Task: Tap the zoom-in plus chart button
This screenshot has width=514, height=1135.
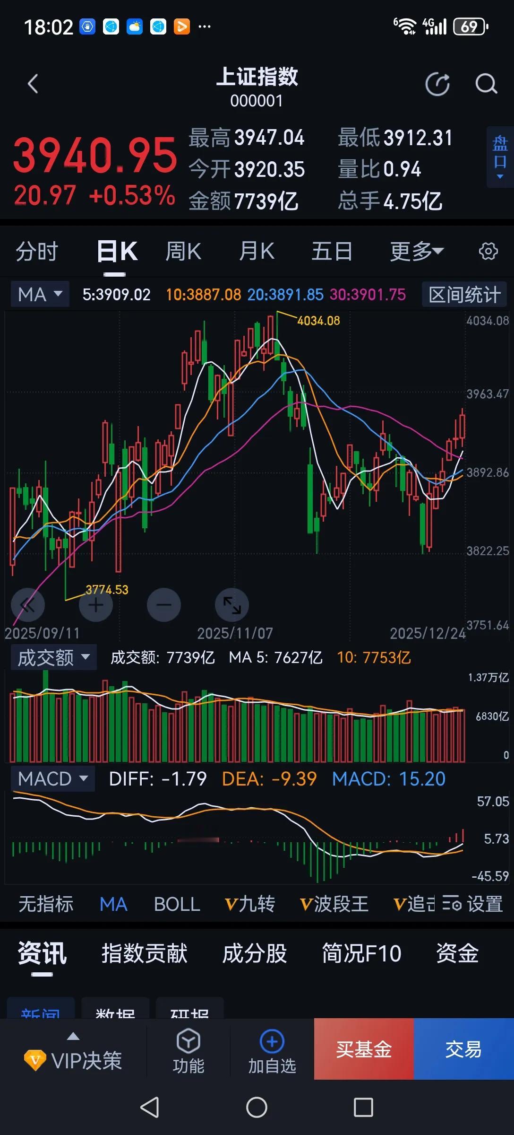Action: pos(96,605)
